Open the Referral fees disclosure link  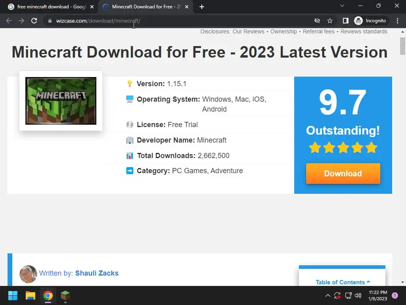coord(318,31)
